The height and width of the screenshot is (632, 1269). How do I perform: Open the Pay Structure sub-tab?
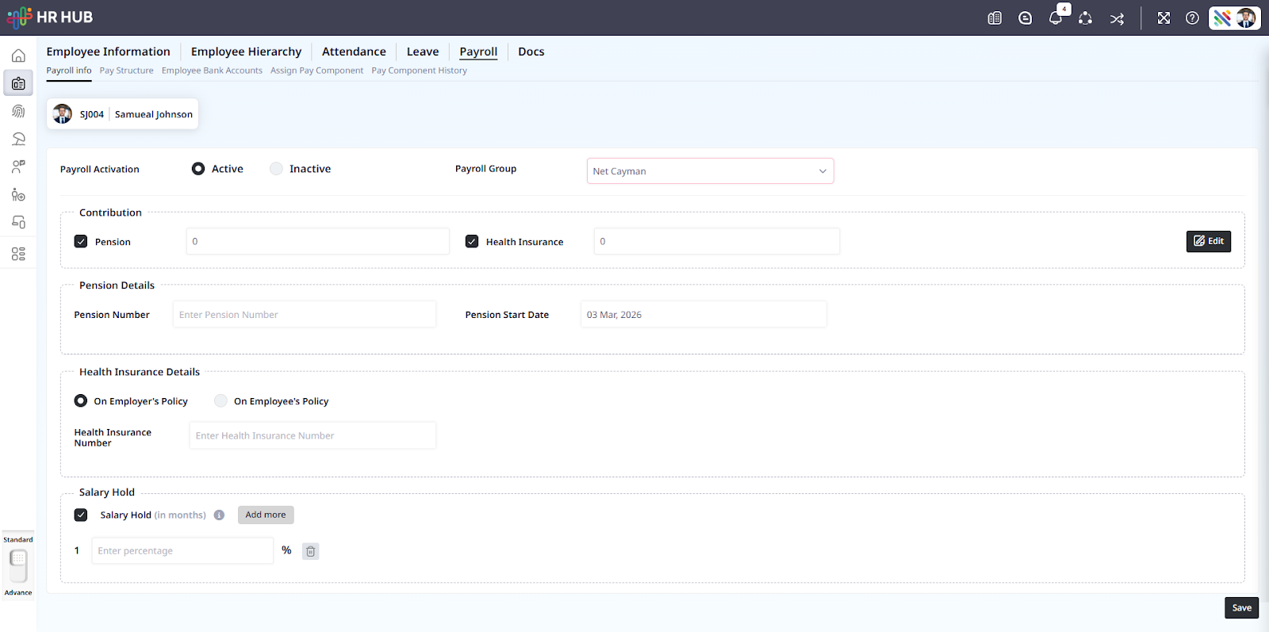coord(126,71)
